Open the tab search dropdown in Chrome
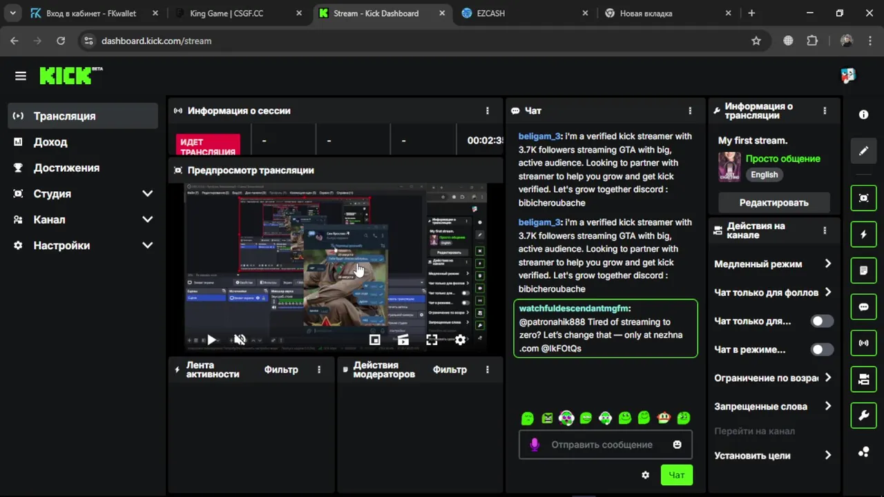The width and height of the screenshot is (884, 497). [13, 13]
